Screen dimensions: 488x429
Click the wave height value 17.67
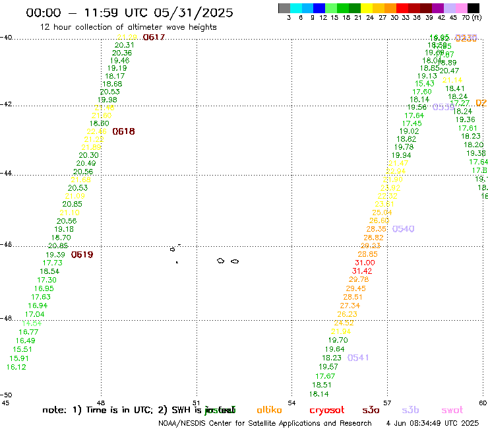325,376
